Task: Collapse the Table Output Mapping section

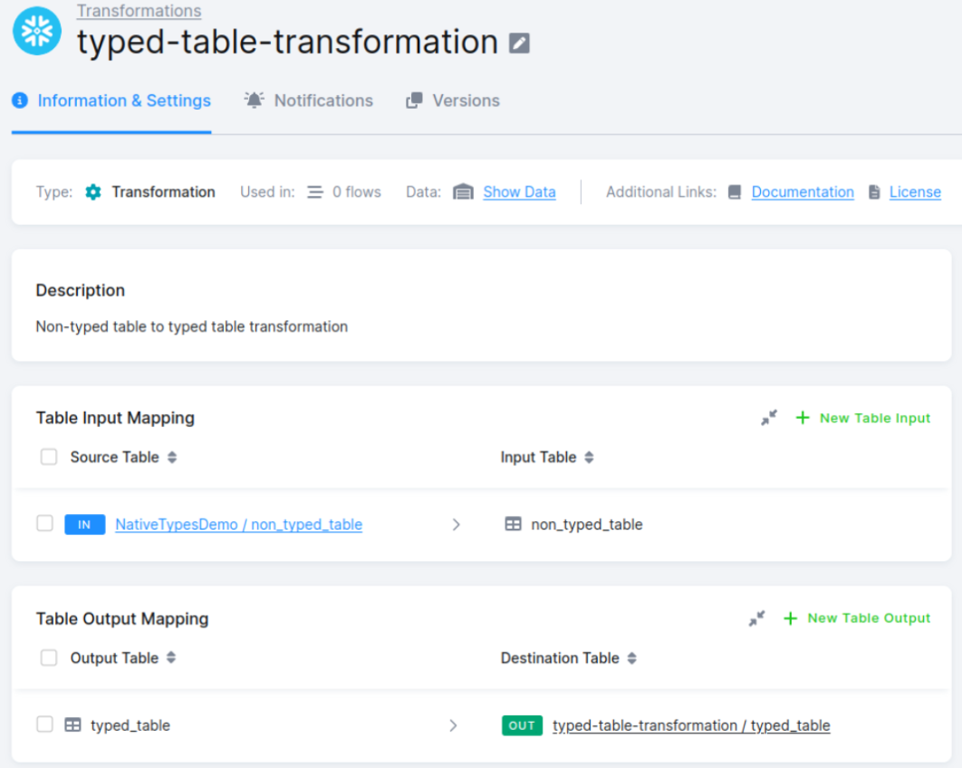Action: click(x=756, y=618)
